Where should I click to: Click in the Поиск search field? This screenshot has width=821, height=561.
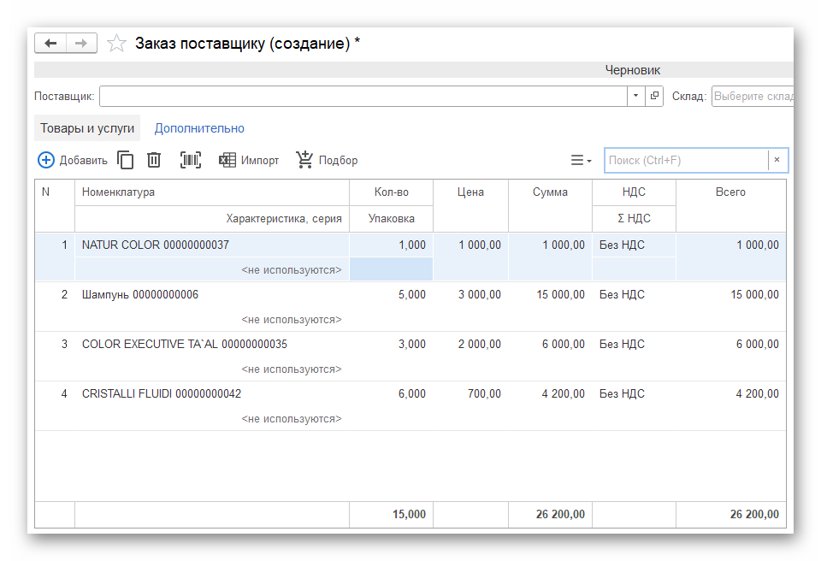(686, 160)
